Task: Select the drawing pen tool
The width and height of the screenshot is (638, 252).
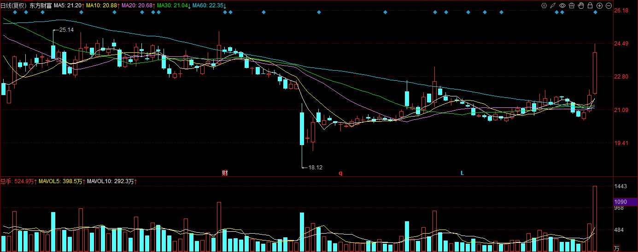Action: [553, 6]
